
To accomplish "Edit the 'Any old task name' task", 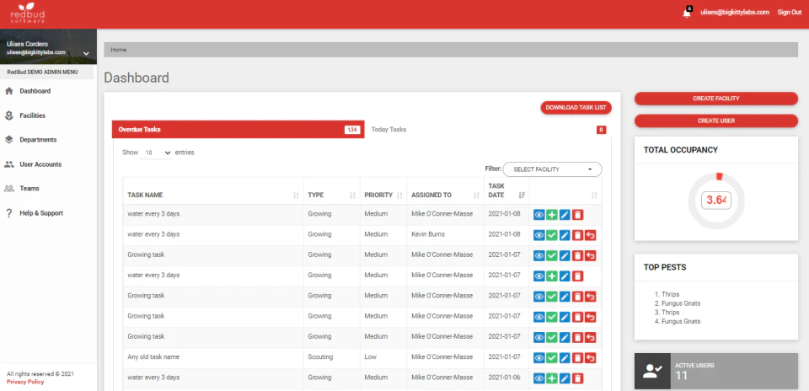I will coord(565,358).
